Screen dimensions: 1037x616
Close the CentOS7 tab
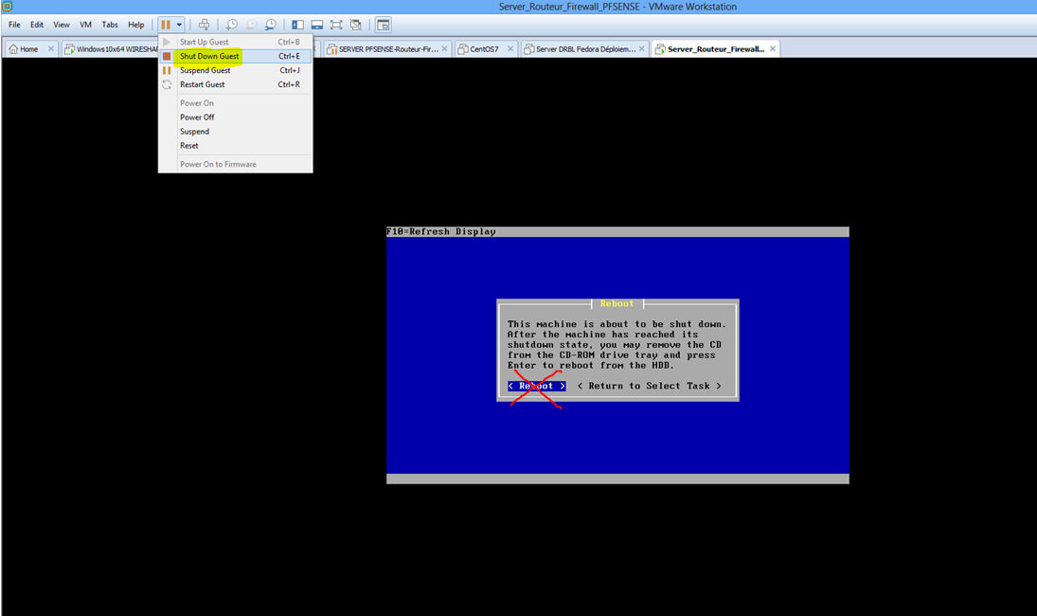(510, 48)
